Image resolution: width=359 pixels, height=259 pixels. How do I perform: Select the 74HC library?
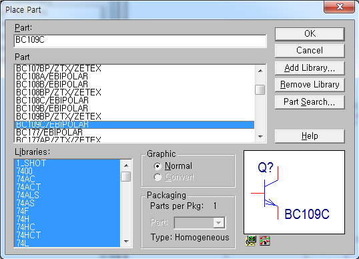click(x=67, y=227)
